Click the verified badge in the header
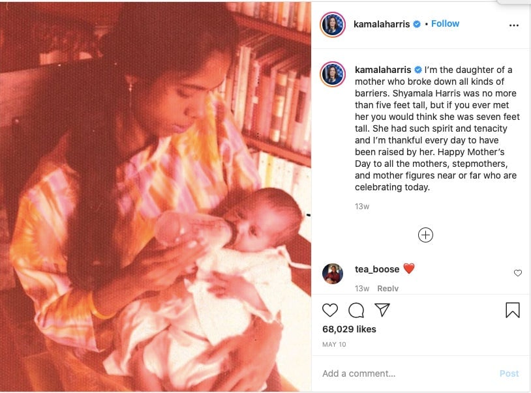 [x=417, y=24]
